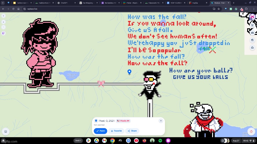This screenshot has height=144, width=257.
Task: Open the alliance group icon
Action: click(x=252, y=33)
